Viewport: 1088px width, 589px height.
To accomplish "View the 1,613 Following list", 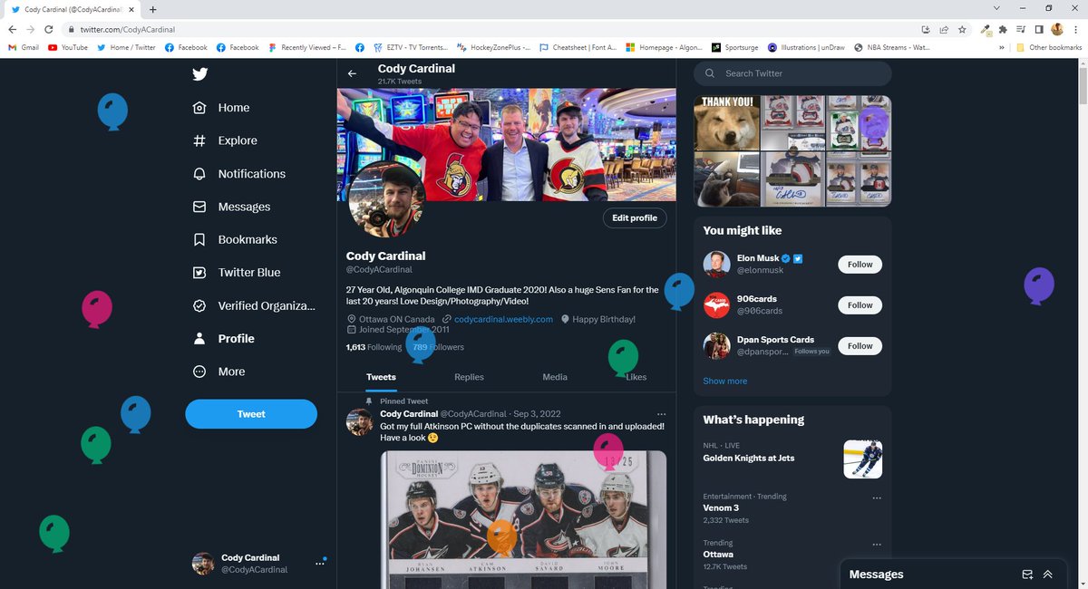I will [374, 347].
